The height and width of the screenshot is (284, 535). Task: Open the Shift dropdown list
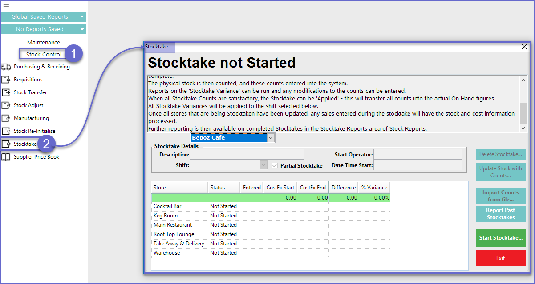[263, 165]
